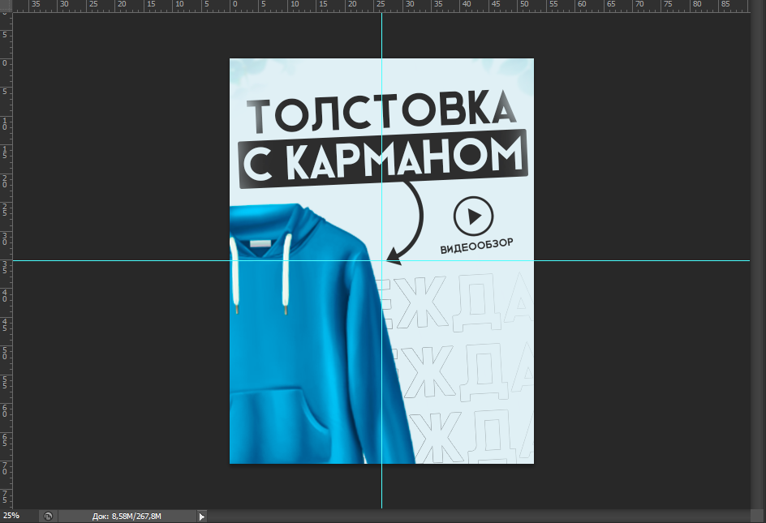The height and width of the screenshot is (523, 766).
Task: Select the 'ВИДЕООБЗОР' caption text
Action: (x=477, y=246)
